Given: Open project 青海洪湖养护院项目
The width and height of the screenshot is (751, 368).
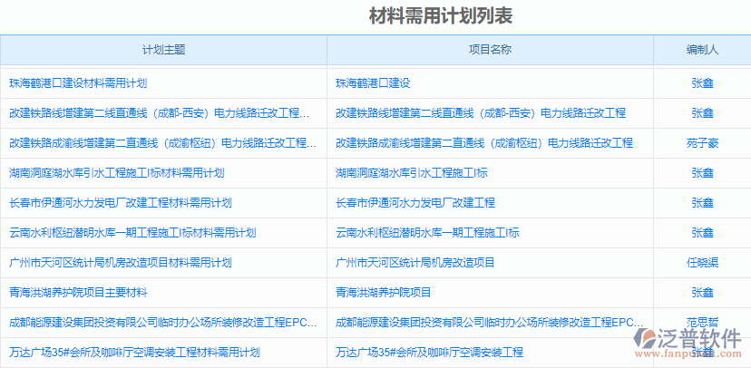Looking at the screenshot, I should 383,293.
